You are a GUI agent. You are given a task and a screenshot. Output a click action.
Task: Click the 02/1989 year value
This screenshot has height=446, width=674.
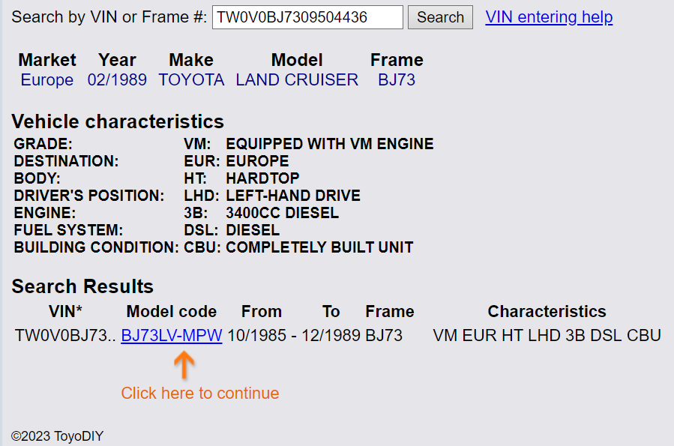click(117, 80)
